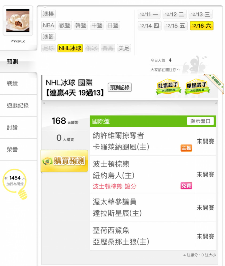The image size is (225, 266).
Task: Select the 12/16 六 date
Action: (201, 26)
